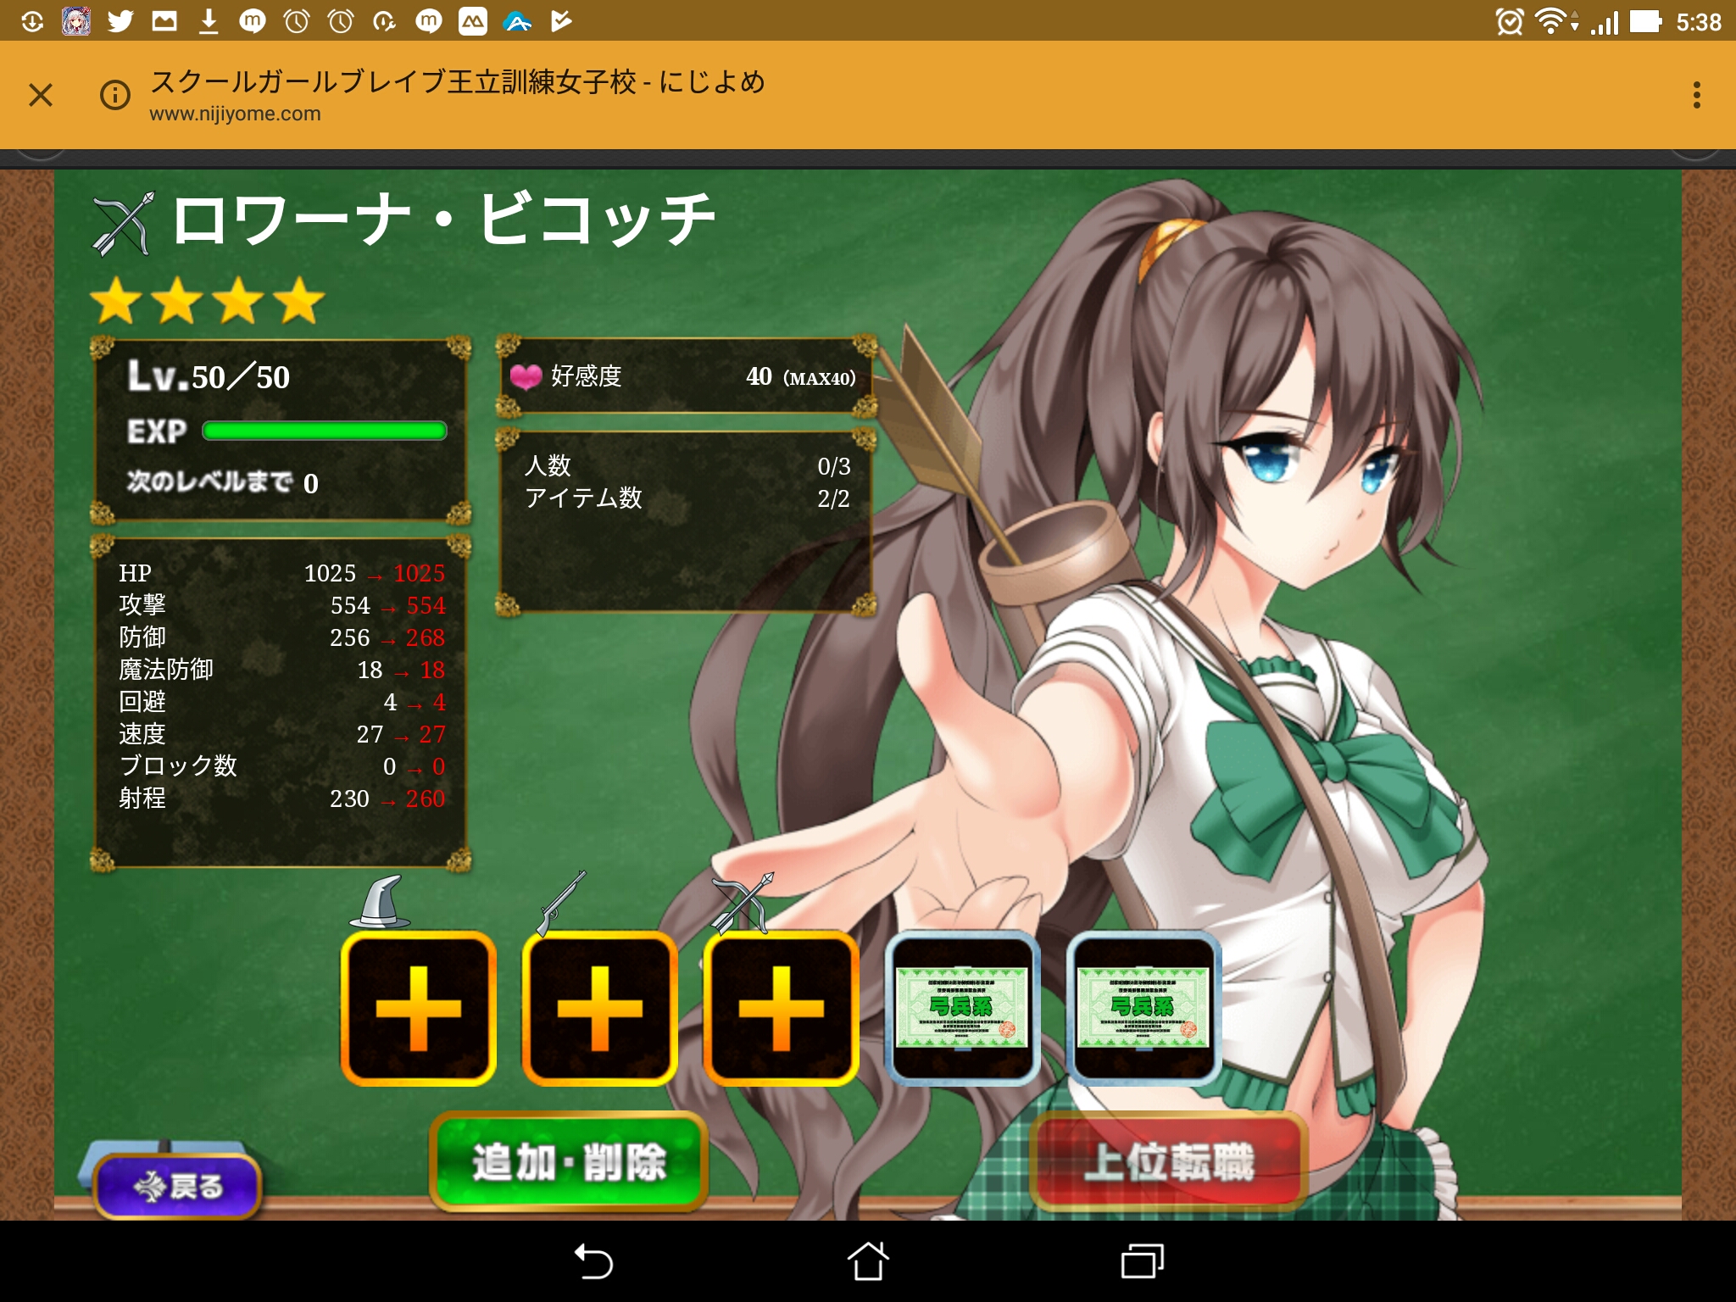The width and height of the screenshot is (1736, 1302).
Task: Tap the Android home navigation icon
Action: [867, 1260]
